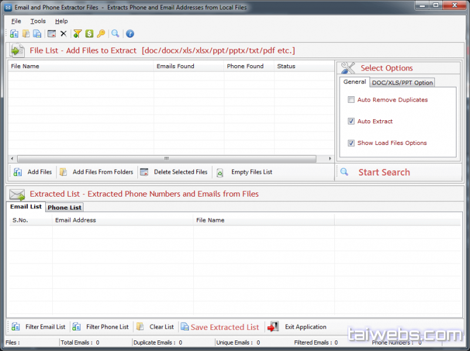Screen dimensions: 470x351
Task: Switch to DOC/XLS/PPT Option tab
Action: click(x=402, y=83)
